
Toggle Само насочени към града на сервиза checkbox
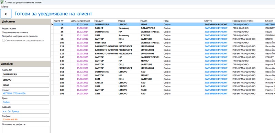coord(4,40)
